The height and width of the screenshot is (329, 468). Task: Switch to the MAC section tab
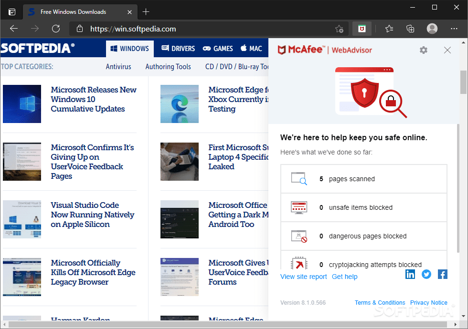[x=252, y=49]
